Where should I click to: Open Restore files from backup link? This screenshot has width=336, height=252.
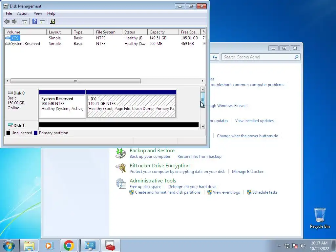(199, 157)
